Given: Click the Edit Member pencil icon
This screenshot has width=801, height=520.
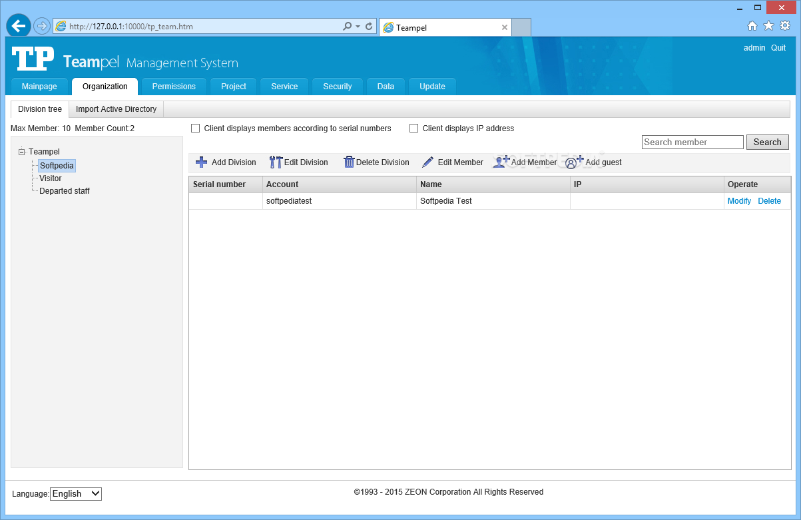Looking at the screenshot, I should click(428, 162).
